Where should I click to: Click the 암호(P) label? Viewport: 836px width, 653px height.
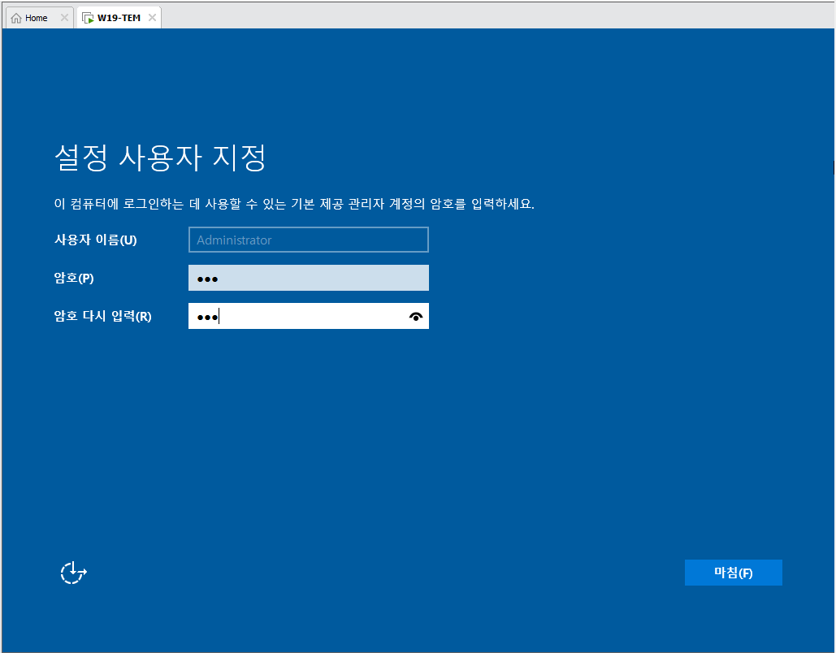[74, 278]
